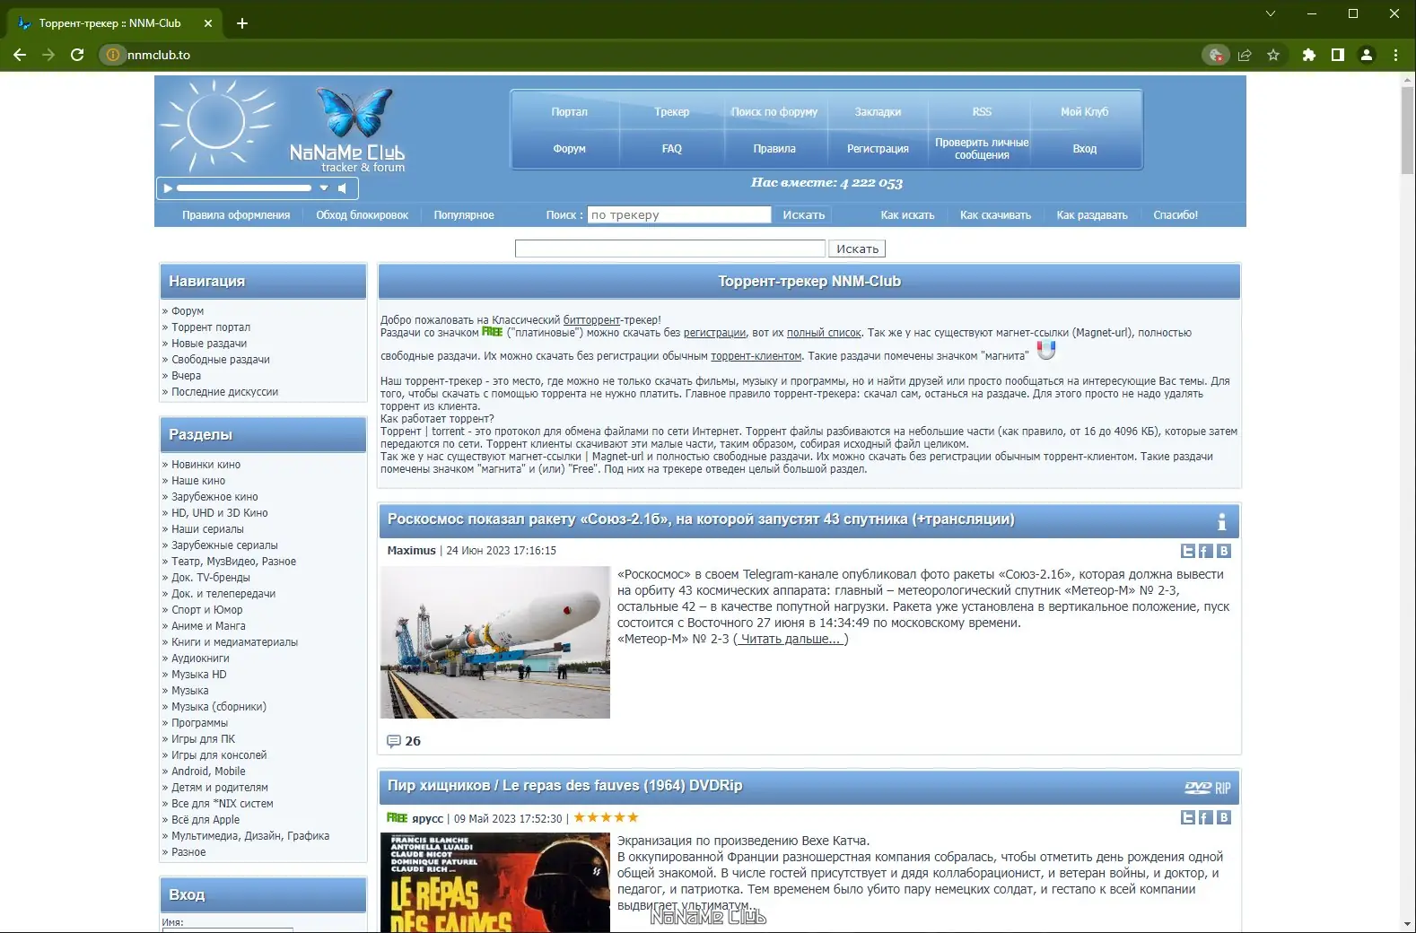Open the tab search dropdown chevron
This screenshot has height=933, width=1416.
tap(1270, 13)
